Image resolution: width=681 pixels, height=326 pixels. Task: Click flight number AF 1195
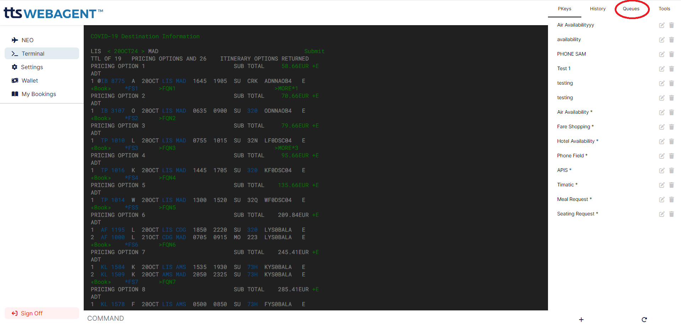[113, 230]
